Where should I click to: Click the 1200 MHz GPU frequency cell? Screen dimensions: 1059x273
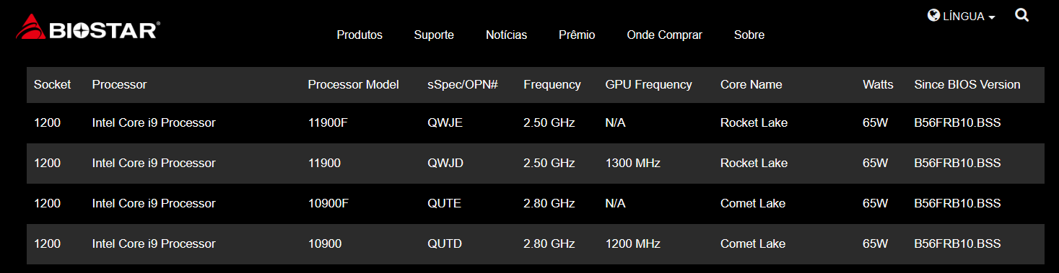632,244
